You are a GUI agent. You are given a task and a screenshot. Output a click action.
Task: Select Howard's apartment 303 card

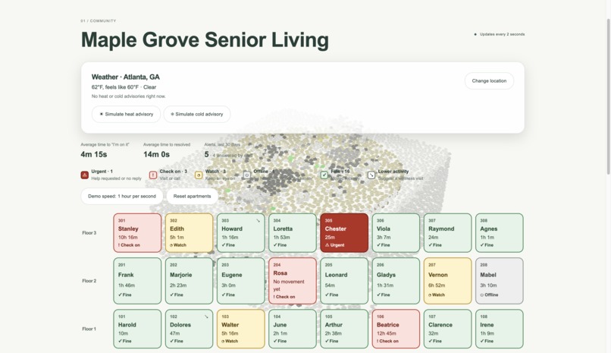pyautogui.click(x=241, y=233)
